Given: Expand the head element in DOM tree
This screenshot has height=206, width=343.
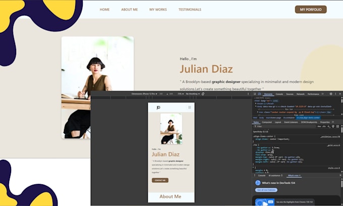Looking at the screenshot, I should [x=256, y=104].
